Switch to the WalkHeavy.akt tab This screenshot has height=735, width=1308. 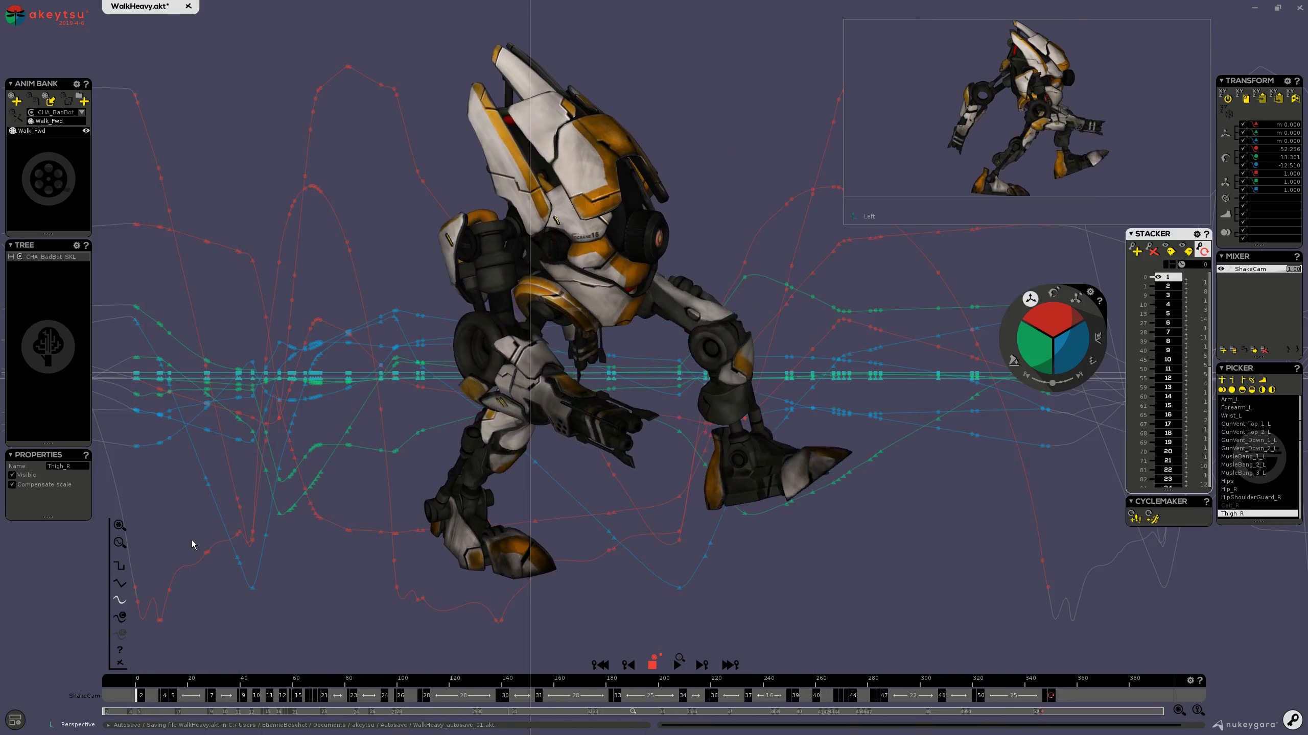[x=139, y=7]
